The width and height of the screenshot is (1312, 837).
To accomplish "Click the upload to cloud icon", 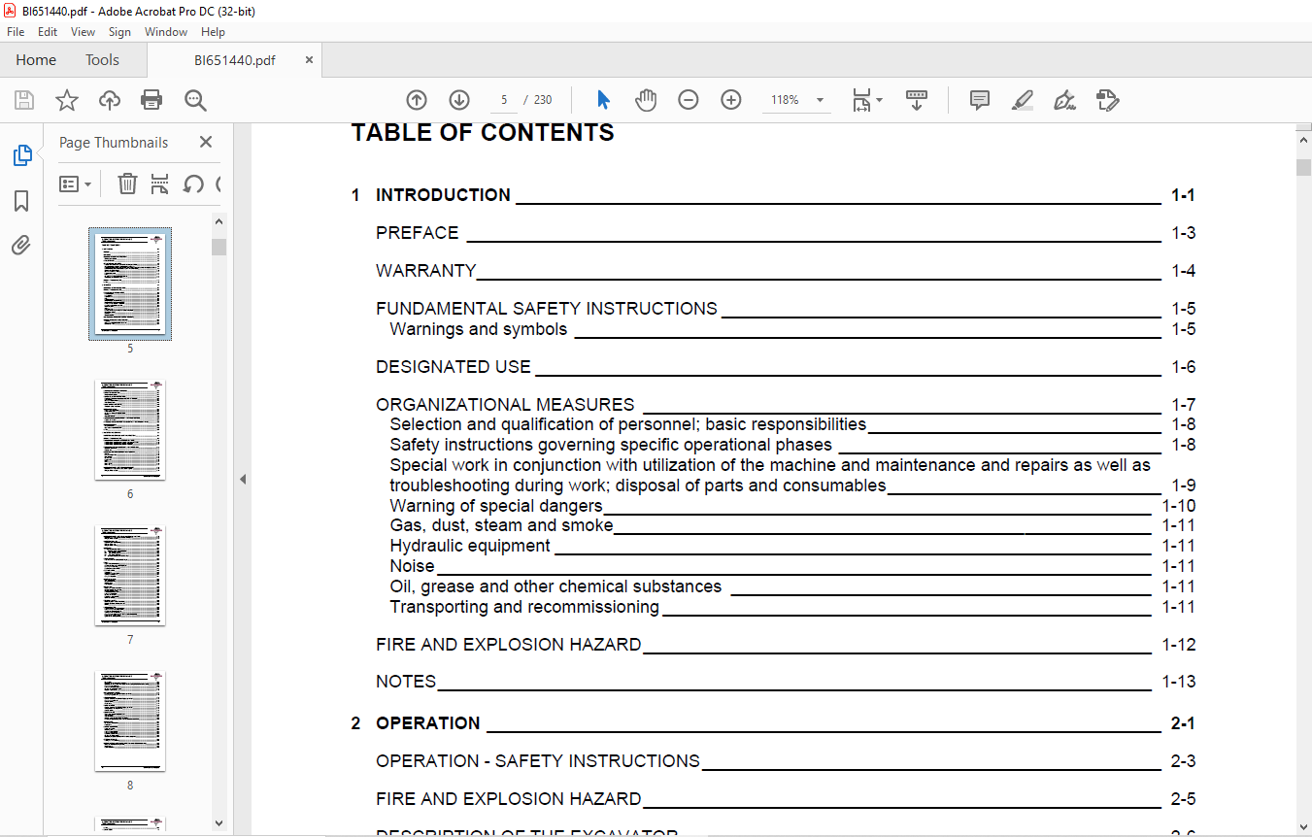I will point(110,100).
